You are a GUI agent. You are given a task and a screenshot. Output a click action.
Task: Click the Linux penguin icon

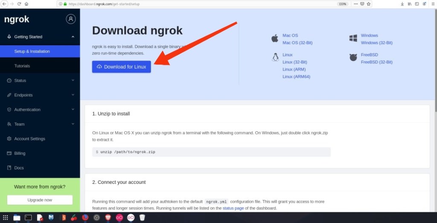point(275,57)
